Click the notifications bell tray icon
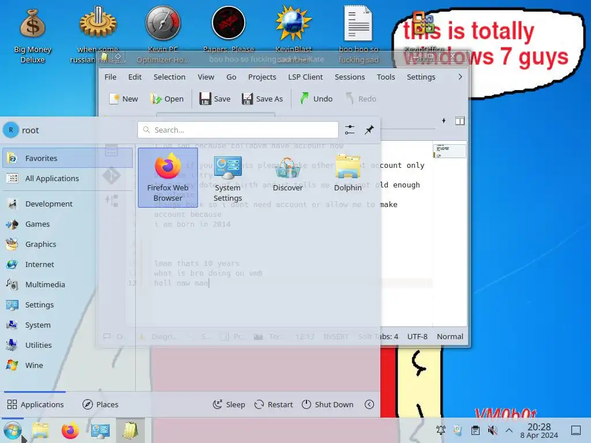 click(440, 430)
